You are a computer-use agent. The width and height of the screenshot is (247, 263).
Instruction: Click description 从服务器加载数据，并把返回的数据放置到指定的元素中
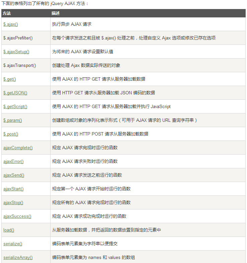[106, 230]
